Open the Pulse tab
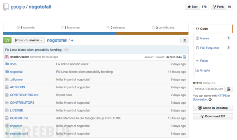237x140 pixels. pos(204,61)
